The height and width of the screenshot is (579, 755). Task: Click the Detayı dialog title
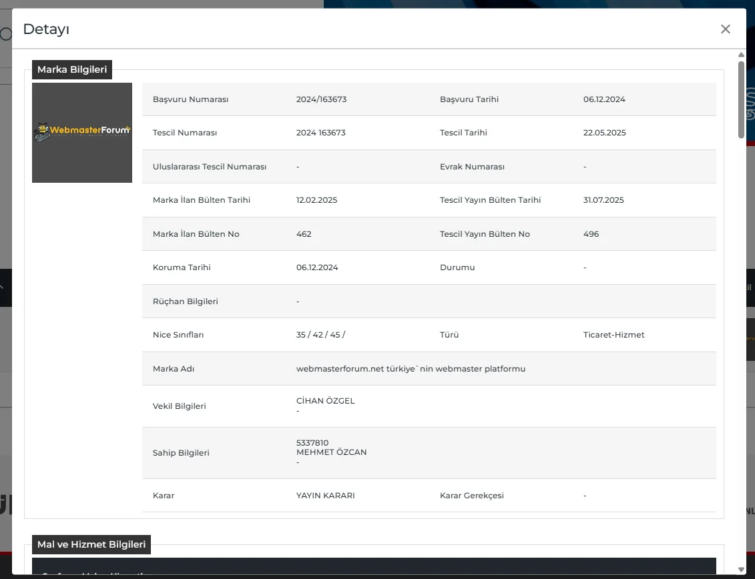pyautogui.click(x=46, y=29)
